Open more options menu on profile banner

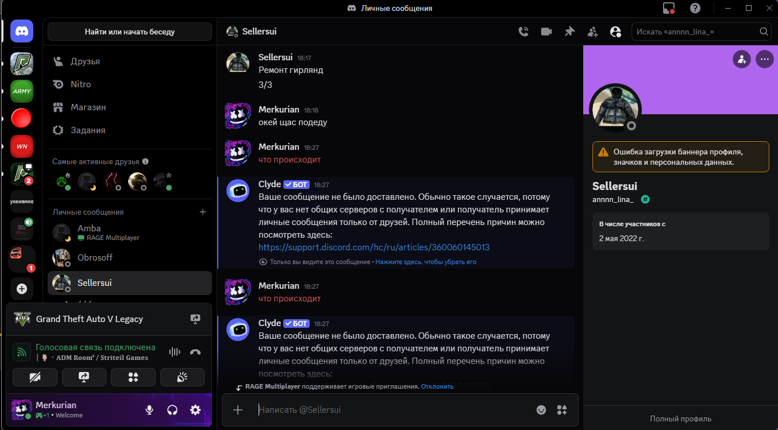(764, 59)
